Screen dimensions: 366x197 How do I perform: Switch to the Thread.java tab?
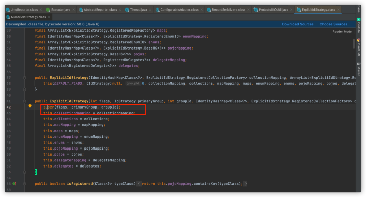pyautogui.click(x=139, y=10)
